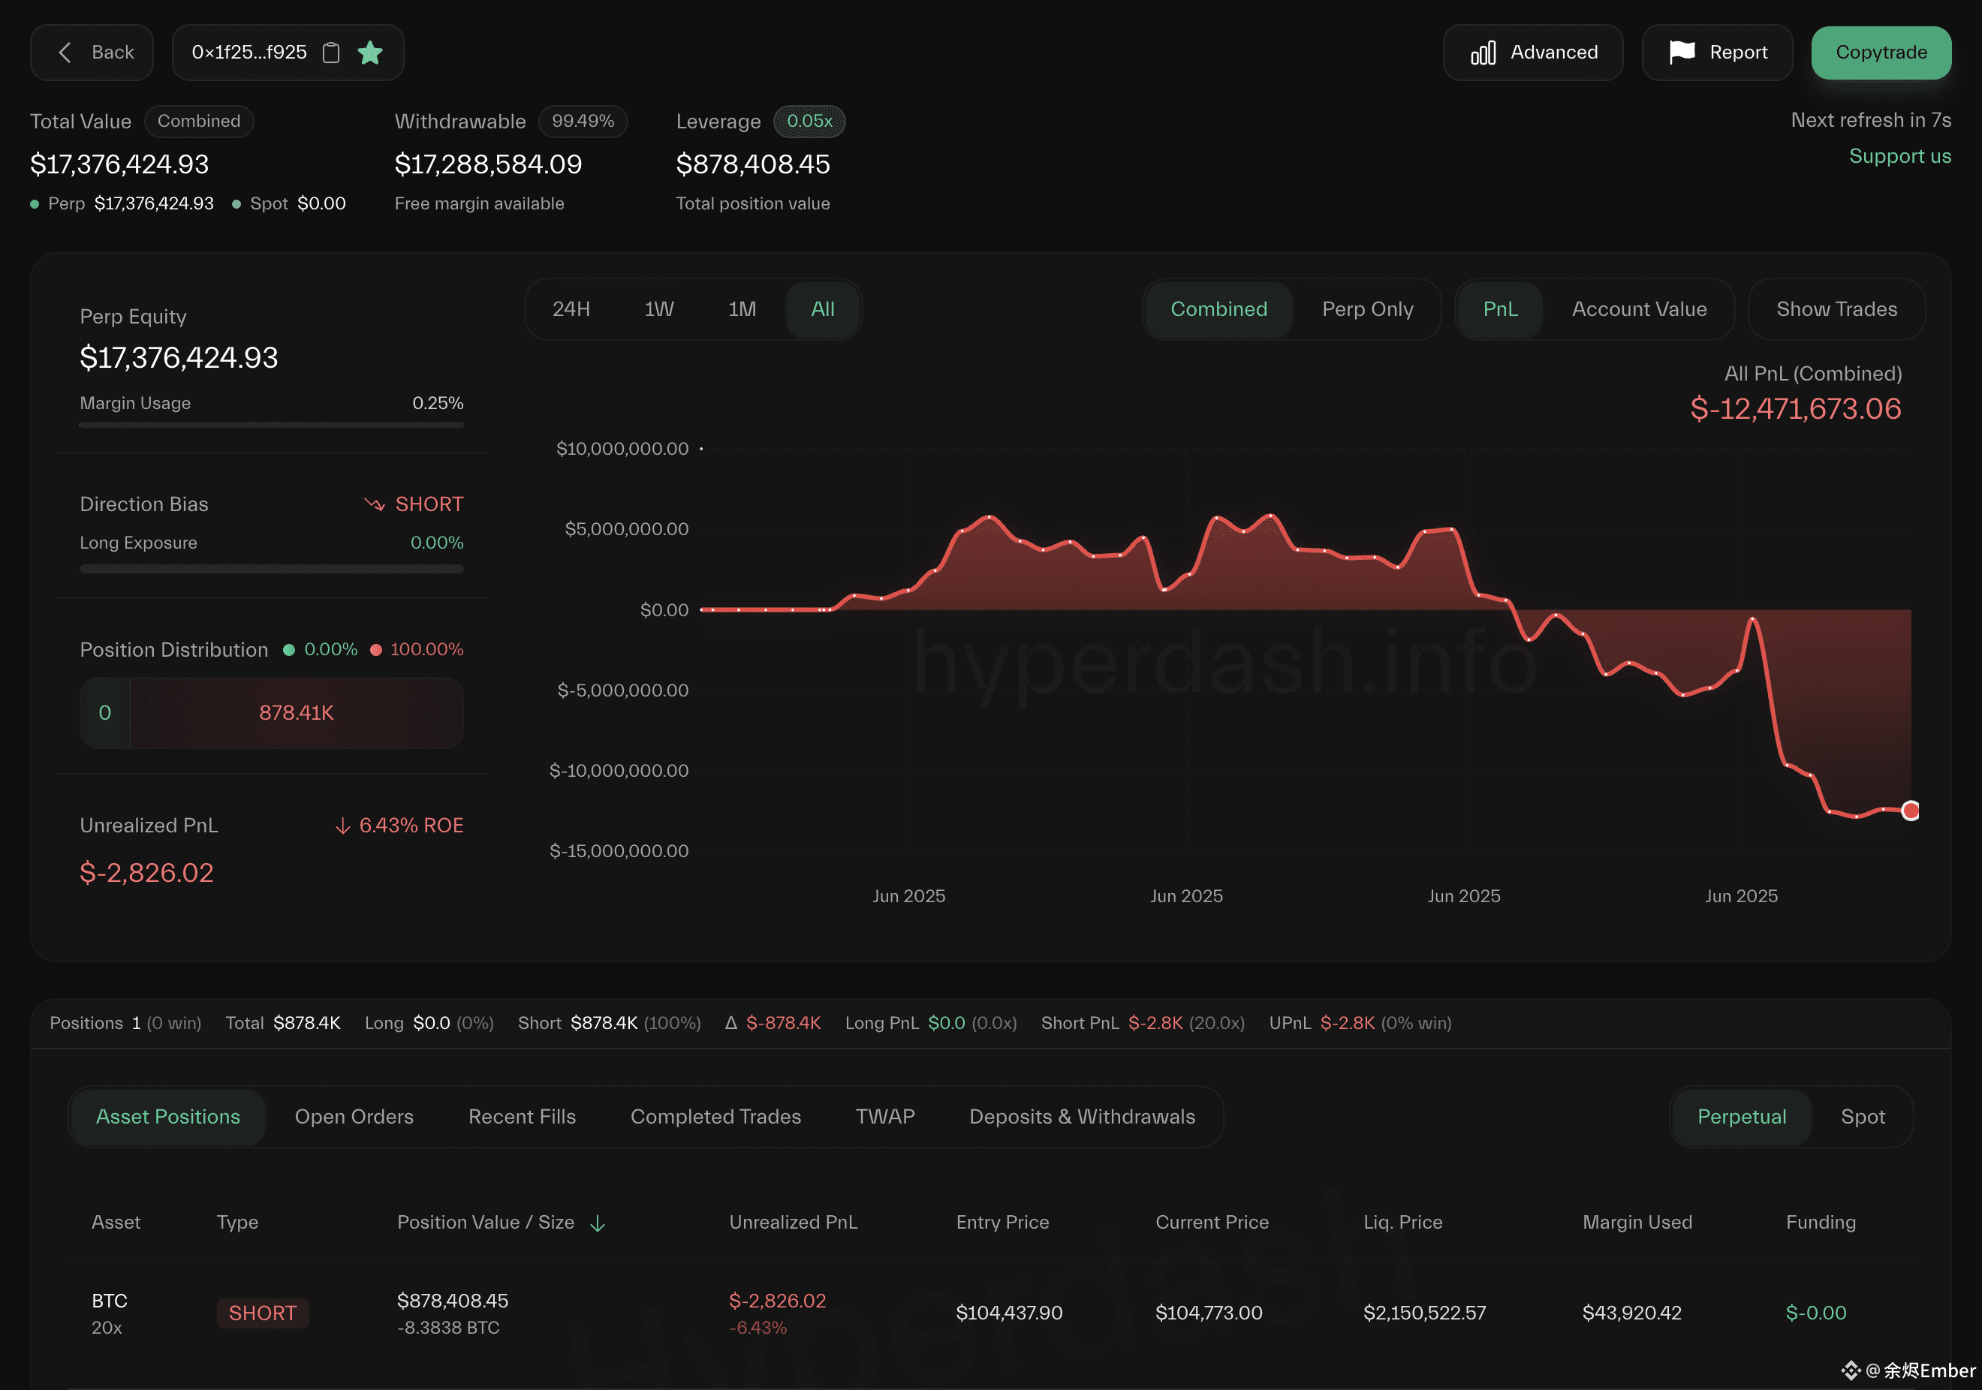Show Account Value on the chart
This screenshot has height=1390, width=1982.
[1638, 309]
